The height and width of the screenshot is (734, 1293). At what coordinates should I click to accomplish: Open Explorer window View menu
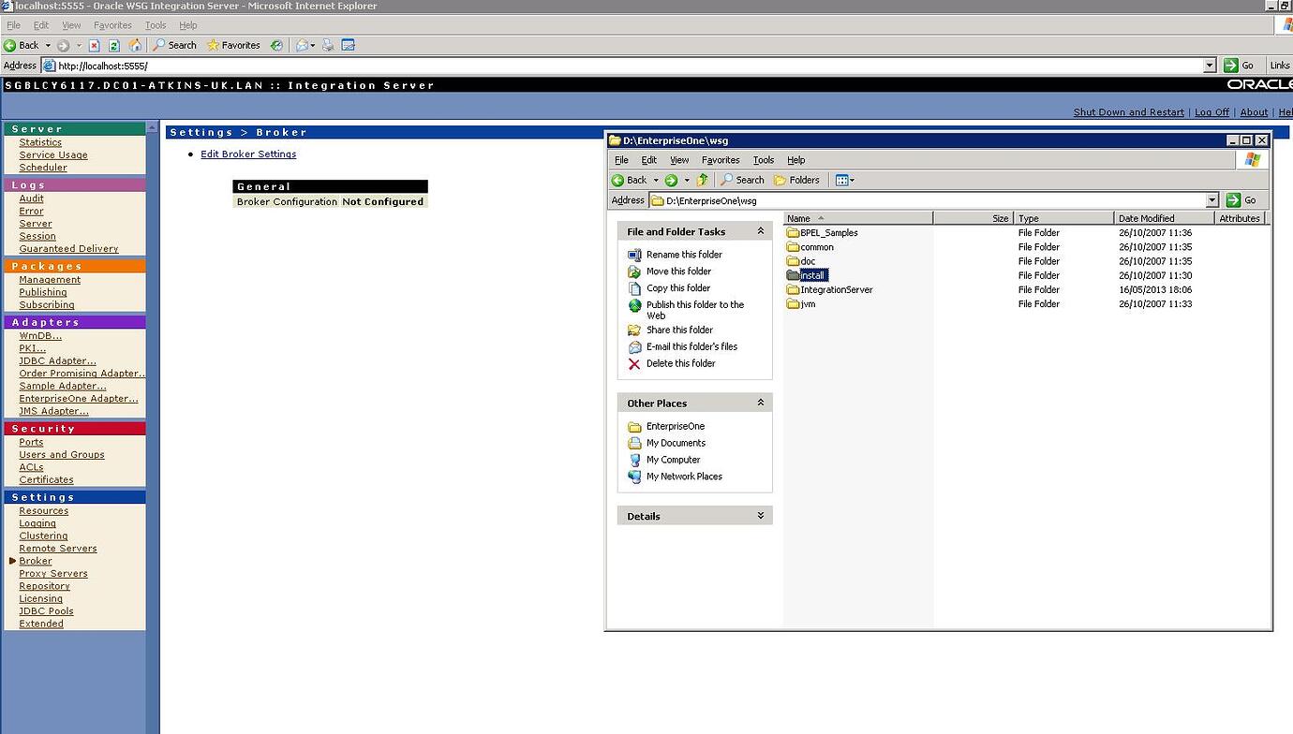click(x=679, y=160)
